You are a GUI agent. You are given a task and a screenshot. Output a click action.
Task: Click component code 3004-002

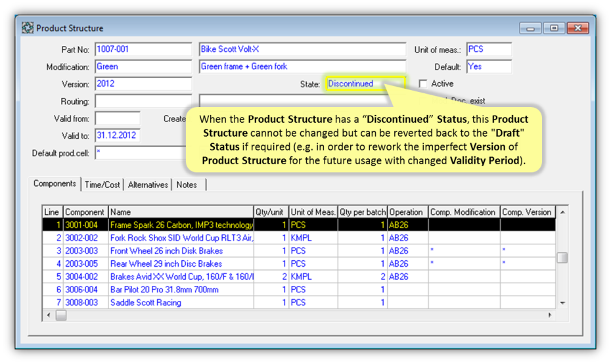tap(81, 277)
